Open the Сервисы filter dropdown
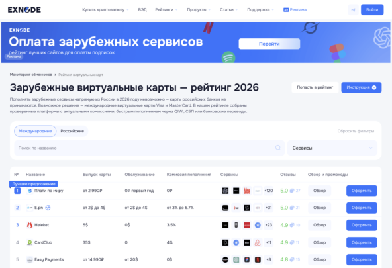Viewport: 392px width, 268px height. [332, 148]
